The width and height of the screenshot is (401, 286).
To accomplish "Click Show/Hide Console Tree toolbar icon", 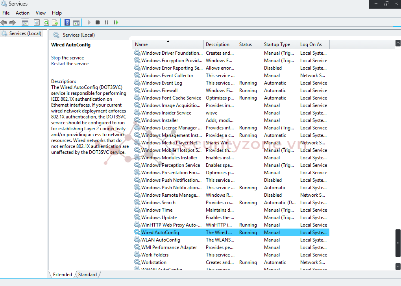I will click(x=25, y=23).
